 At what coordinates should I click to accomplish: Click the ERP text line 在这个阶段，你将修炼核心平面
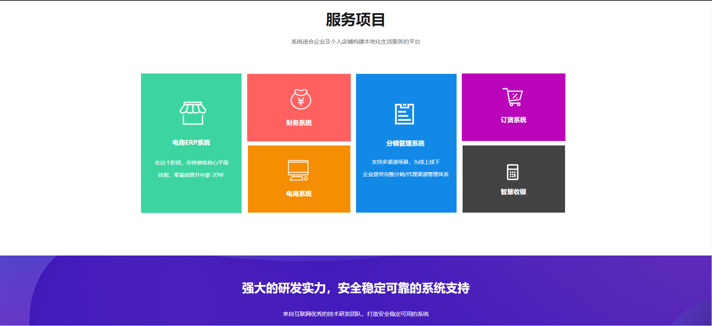click(191, 163)
